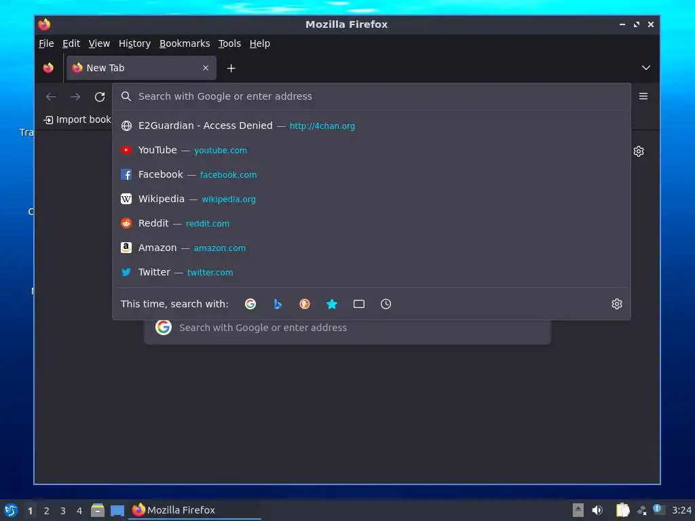This screenshot has width=695, height=521.
Task: Click the Reddit favicon in suggestions
Action: point(126,223)
